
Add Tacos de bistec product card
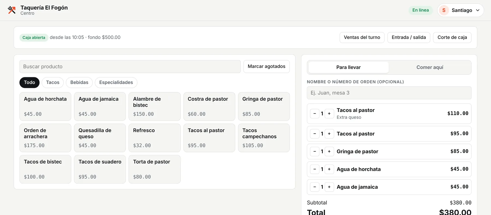[x=45, y=169]
